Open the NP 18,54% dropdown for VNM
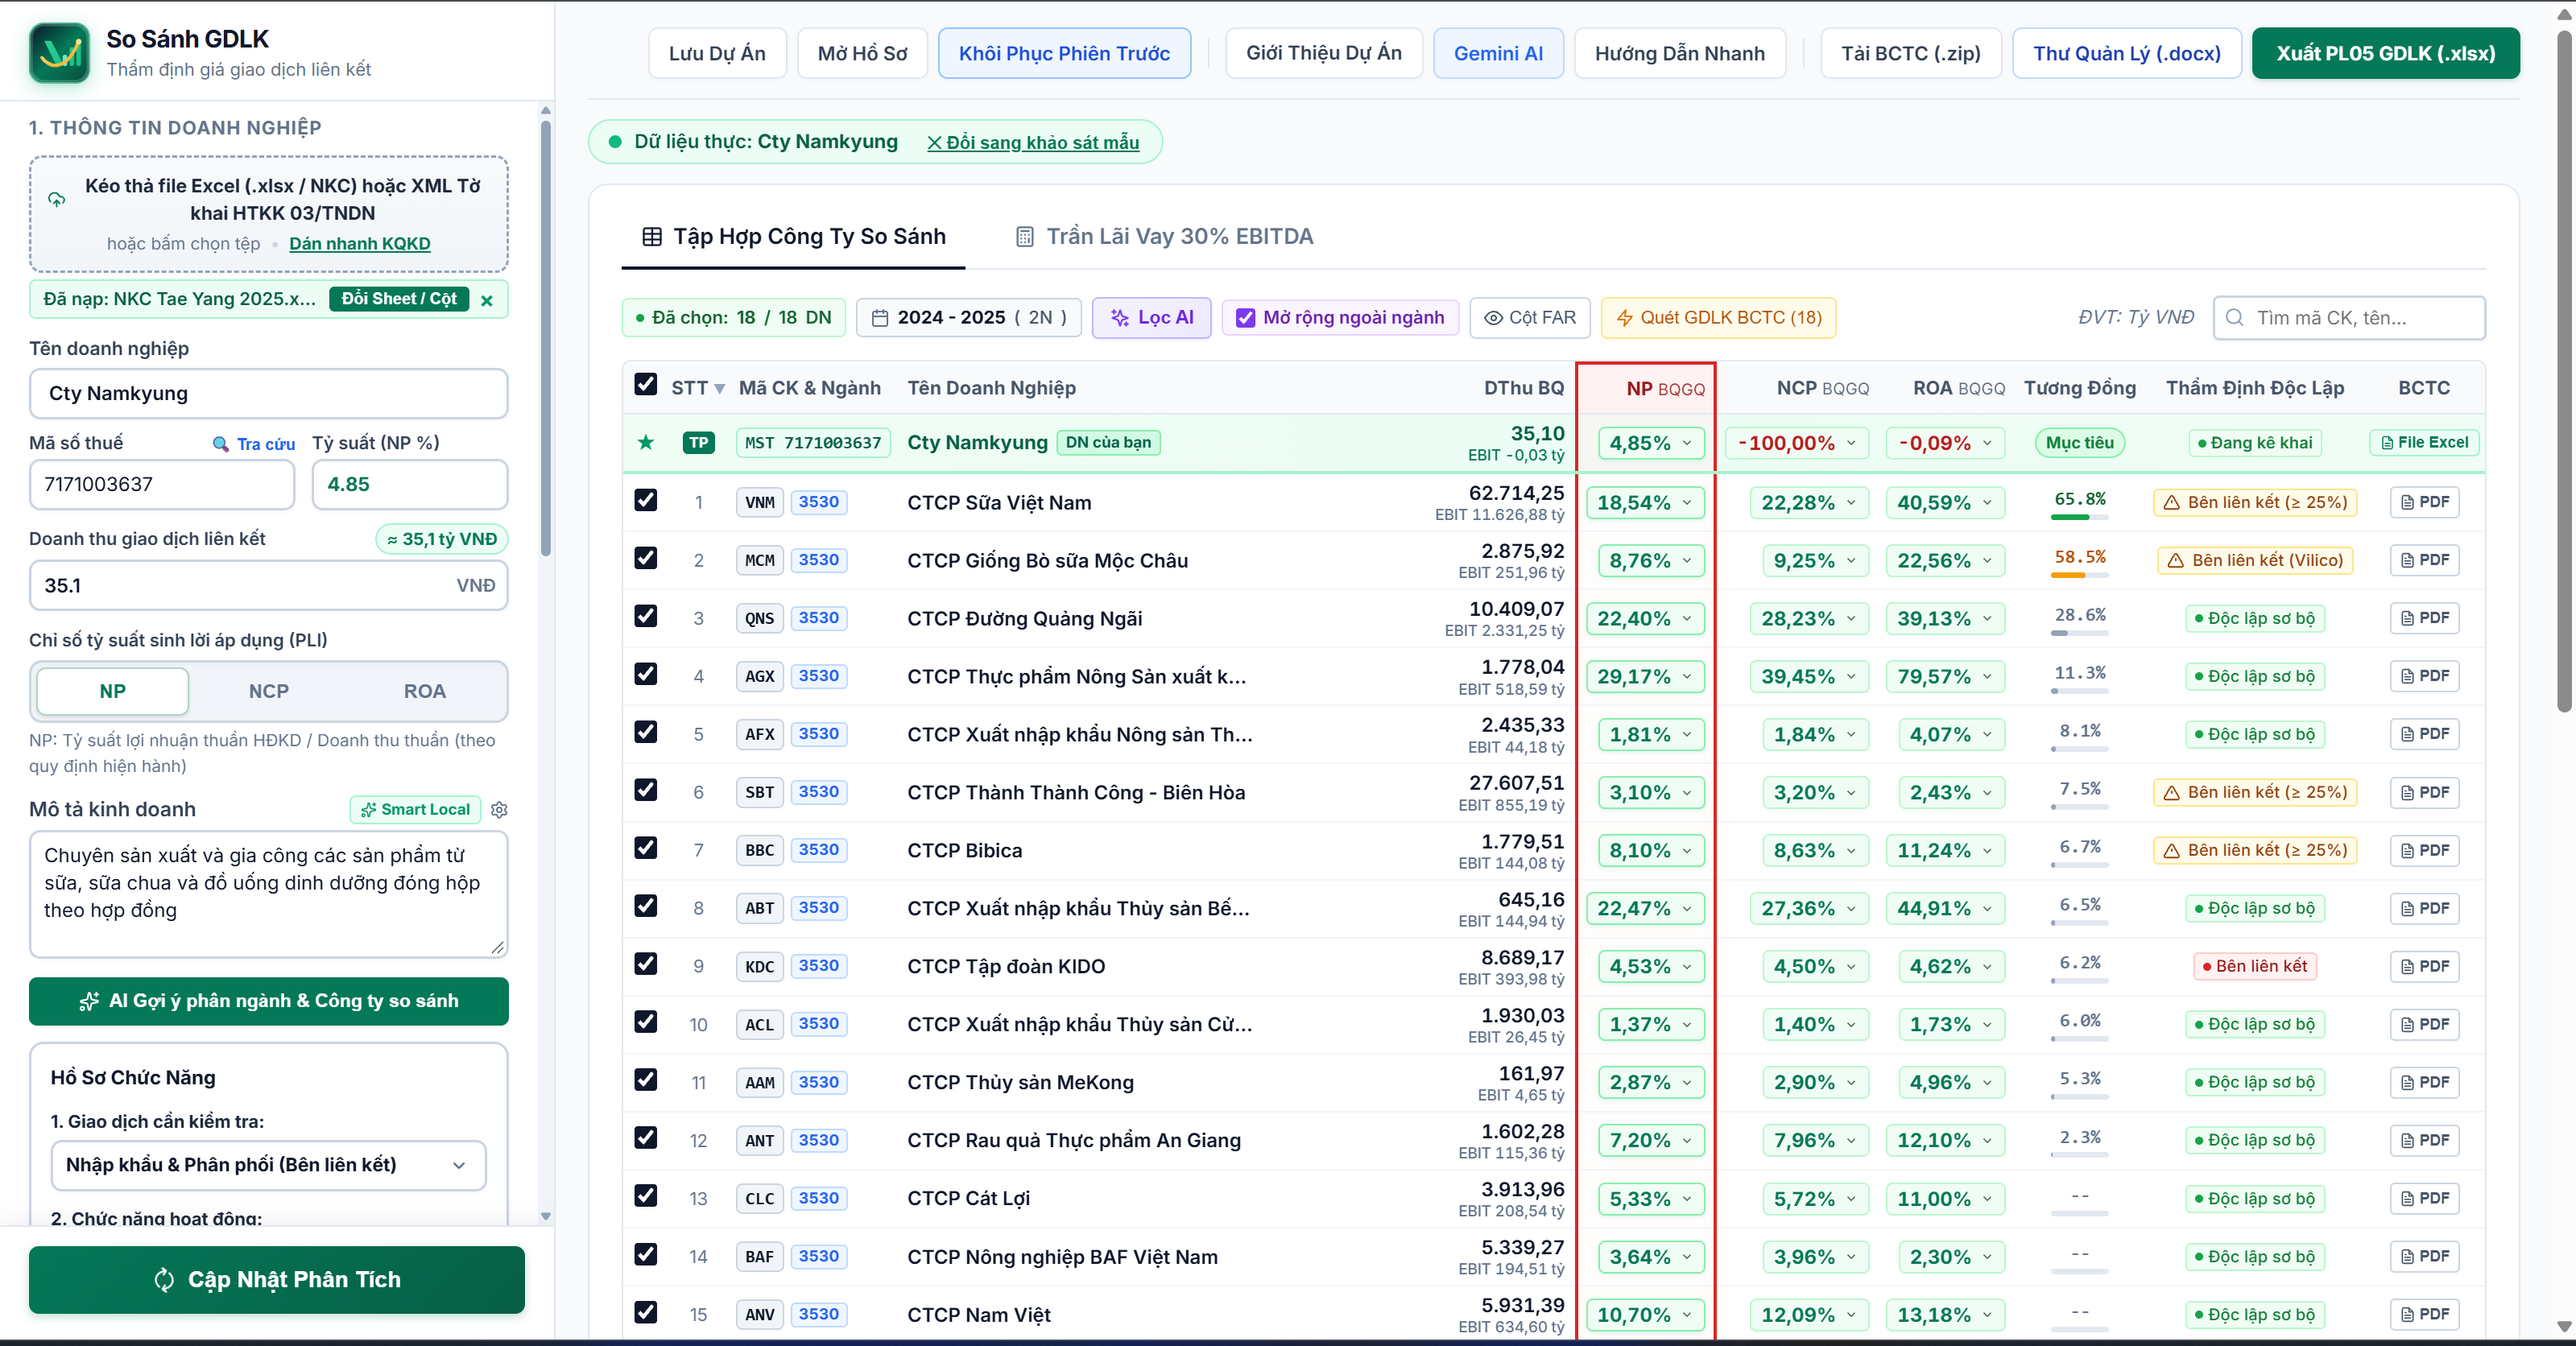The image size is (2576, 1346). [1645, 502]
